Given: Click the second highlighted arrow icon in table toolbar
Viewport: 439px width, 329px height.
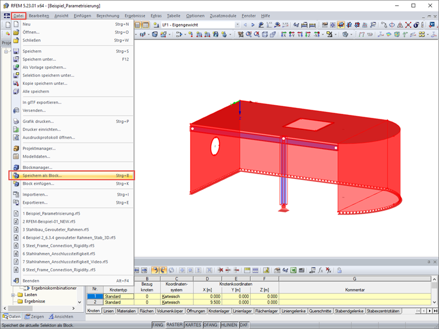Looking at the screenshot, I should pyautogui.click(x=163, y=270).
